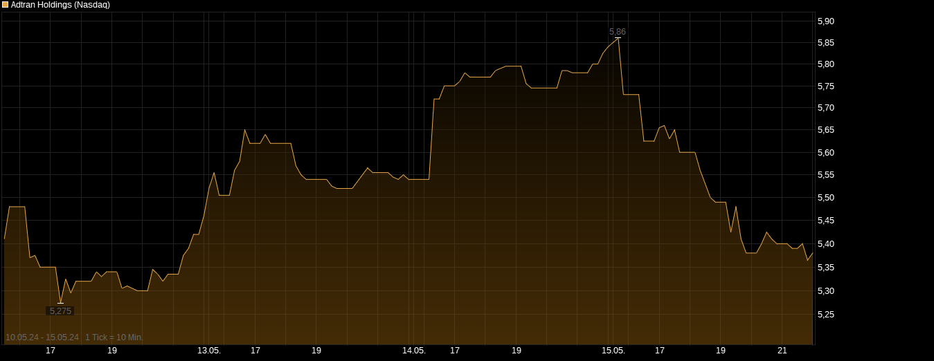Click the orange legend swatch for Adtran Holdings
This screenshot has height=361, width=934.
6,5
